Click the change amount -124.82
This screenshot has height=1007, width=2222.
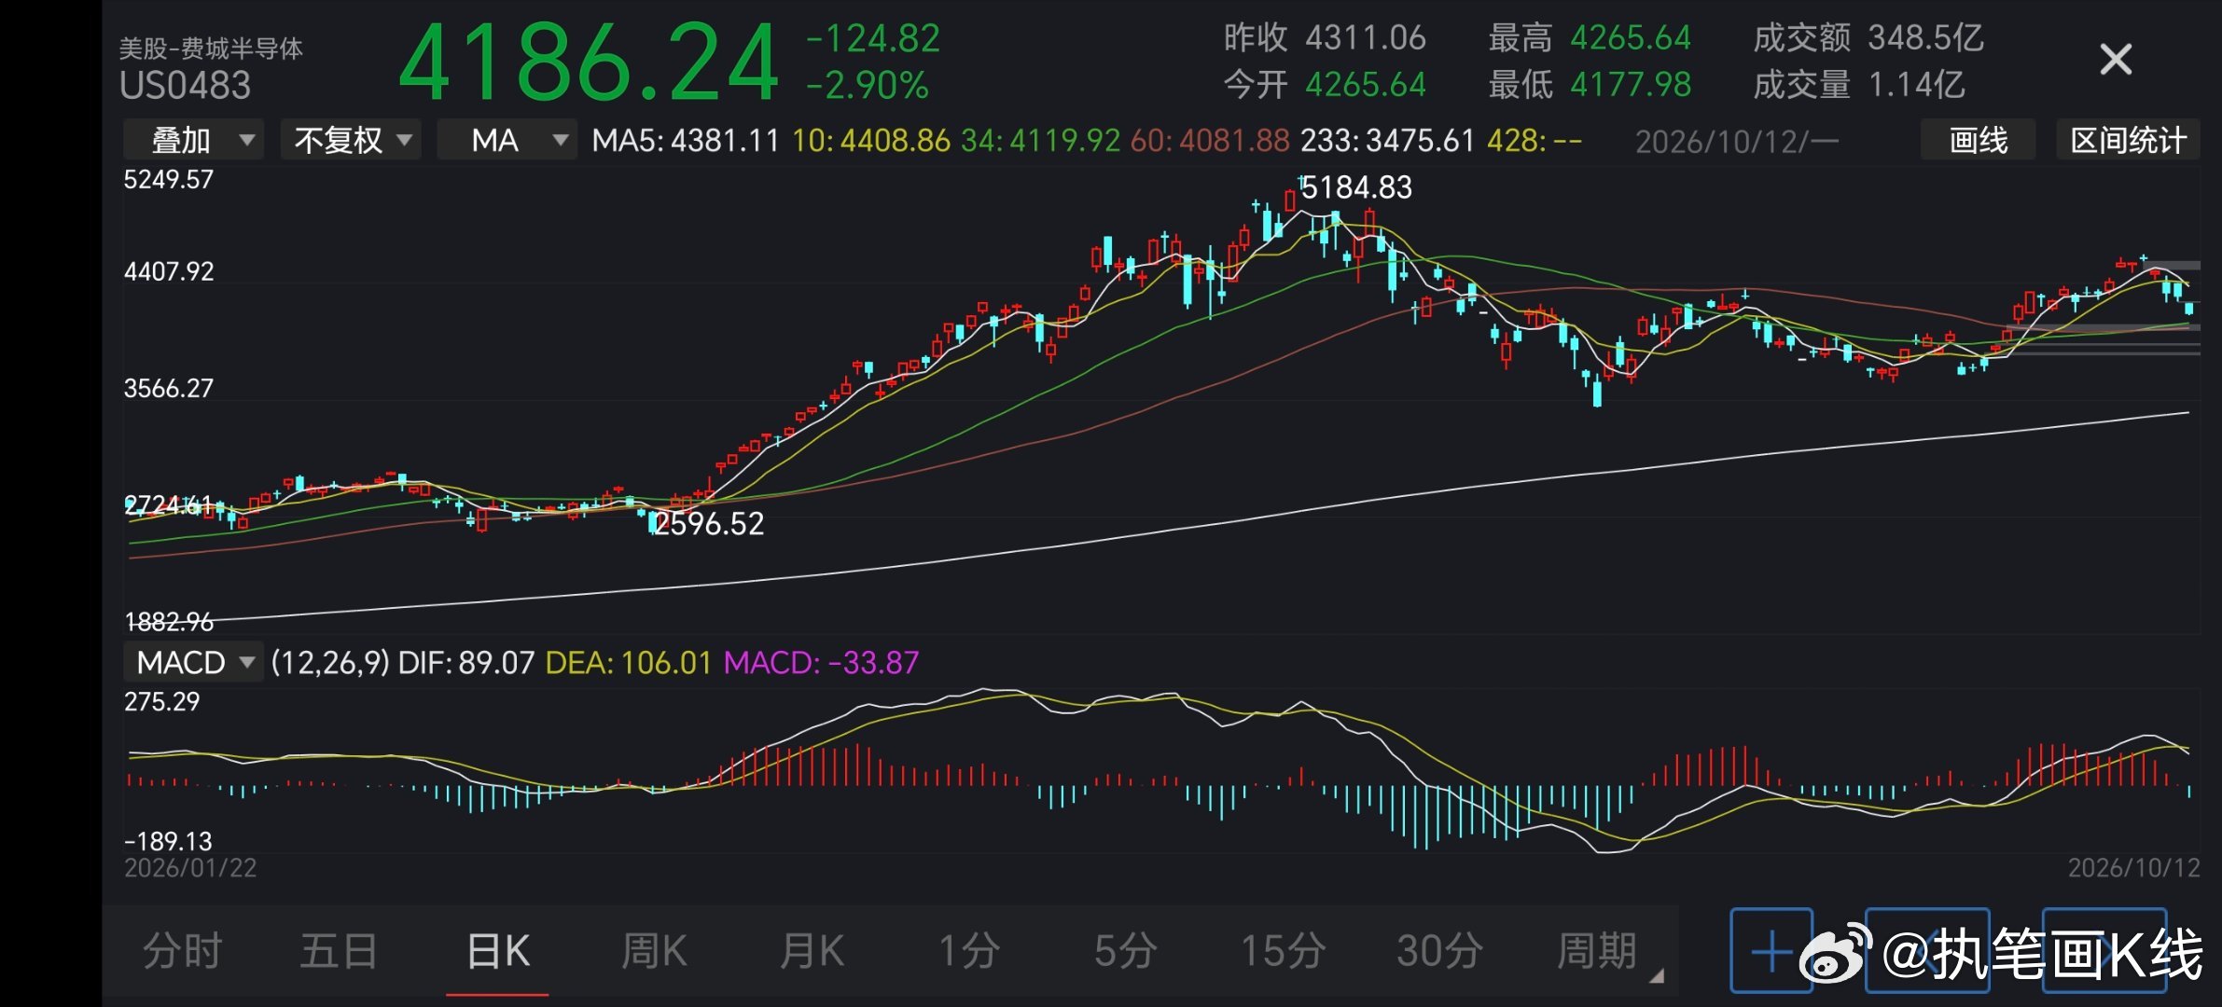pyautogui.click(x=873, y=38)
